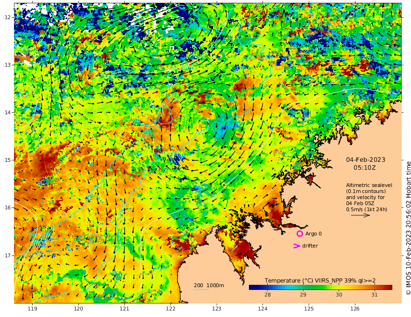
Task: Click the latitude '-12' axis label
Action: pos(7,17)
